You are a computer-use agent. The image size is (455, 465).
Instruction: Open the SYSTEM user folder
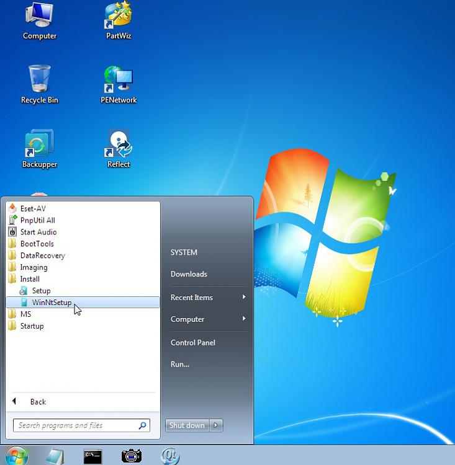[x=184, y=252]
